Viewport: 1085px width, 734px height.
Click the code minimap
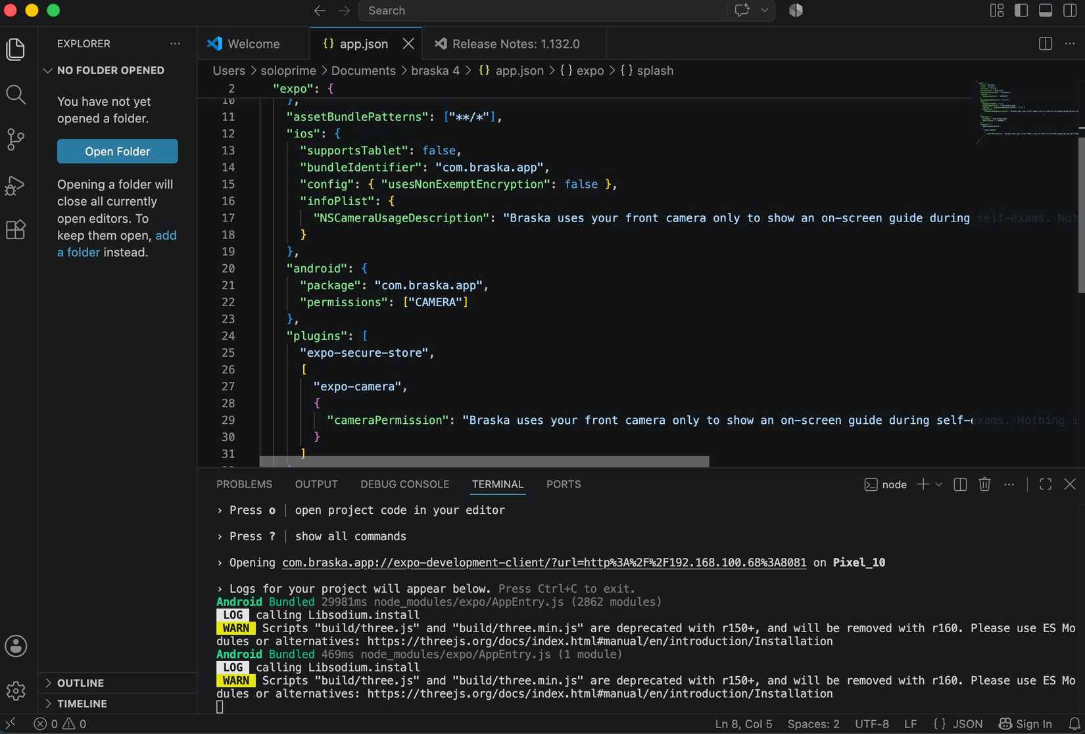point(1026,112)
